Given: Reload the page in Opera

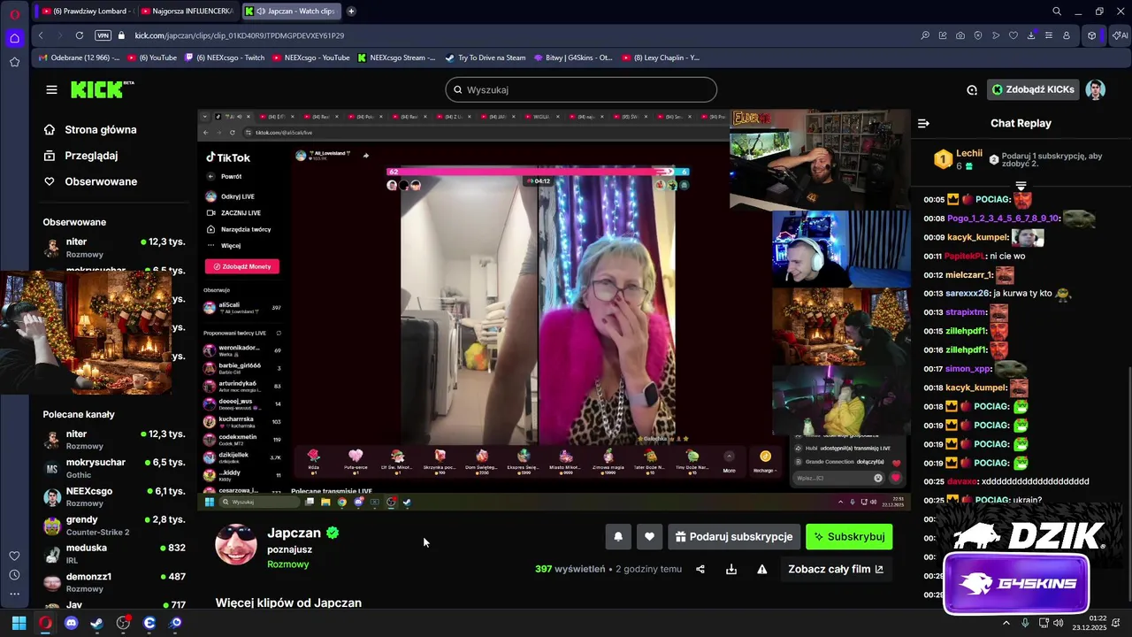Looking at the screenshot, I should (80, 35).
